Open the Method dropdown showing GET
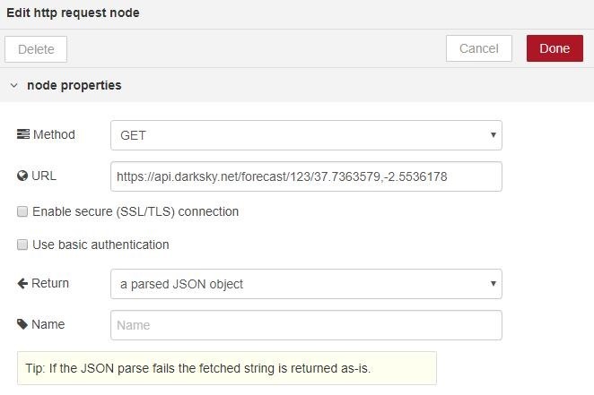 coord(306,135)
